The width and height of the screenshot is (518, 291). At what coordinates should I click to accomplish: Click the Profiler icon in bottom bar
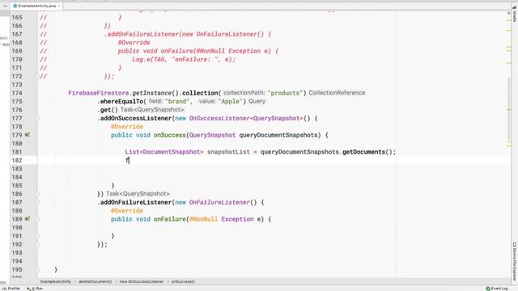pyautogui.click(x=5, y=289)
